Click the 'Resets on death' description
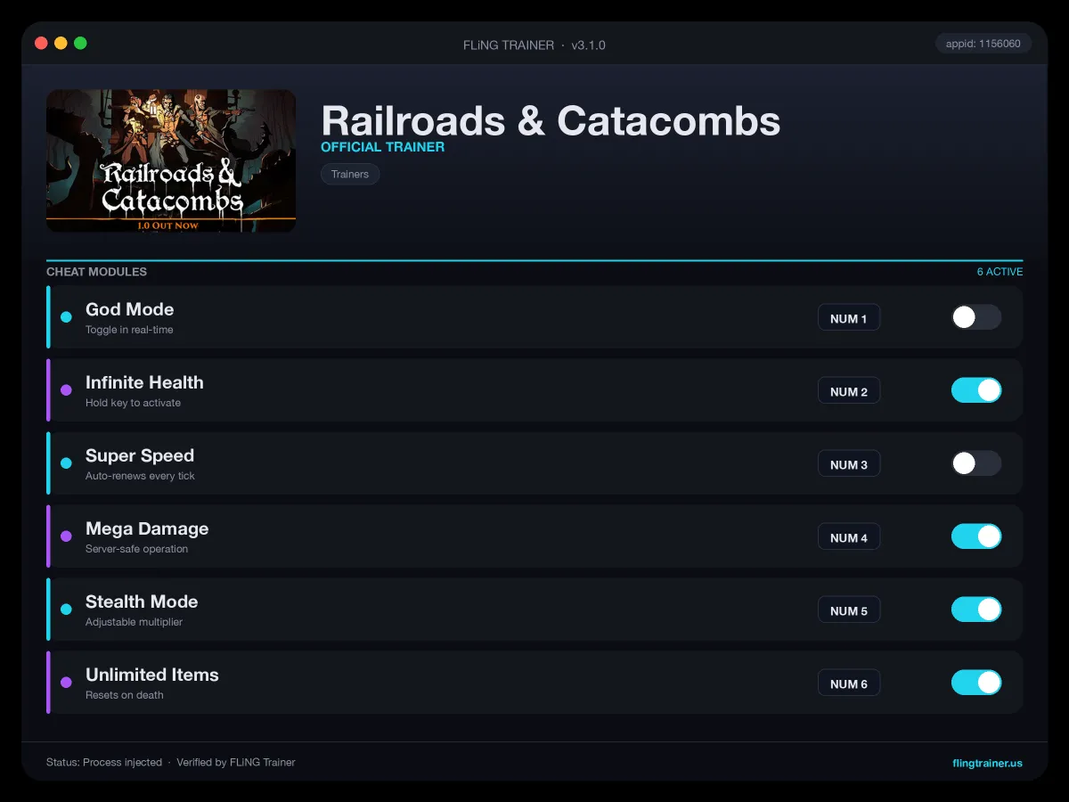Viewport: 1069px width, 802px height. [x=124, y=695]
